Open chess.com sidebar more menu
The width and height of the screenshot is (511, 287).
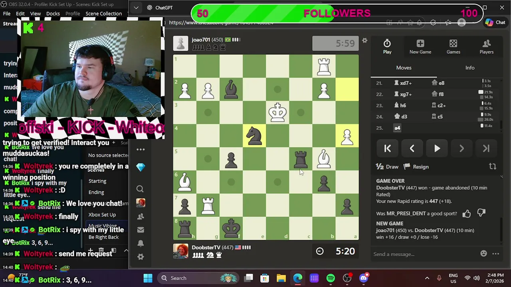point(141,149)
